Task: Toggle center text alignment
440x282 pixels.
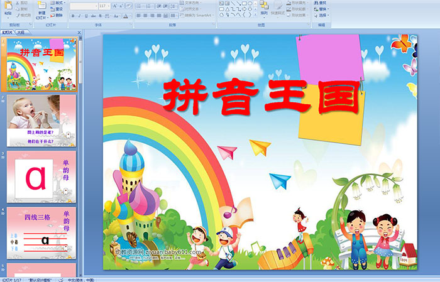Action: pyautogui.click(x=145, y=16)
